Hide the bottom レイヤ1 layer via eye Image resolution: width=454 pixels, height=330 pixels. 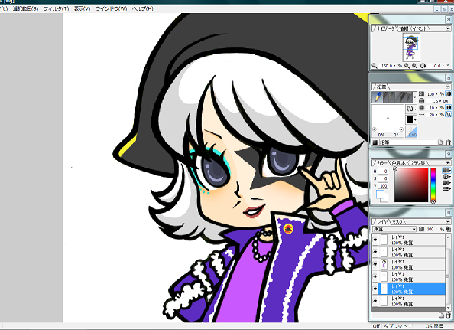click(375, 301)
